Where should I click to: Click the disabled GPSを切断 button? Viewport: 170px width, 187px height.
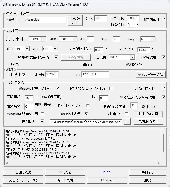[76, 57]
